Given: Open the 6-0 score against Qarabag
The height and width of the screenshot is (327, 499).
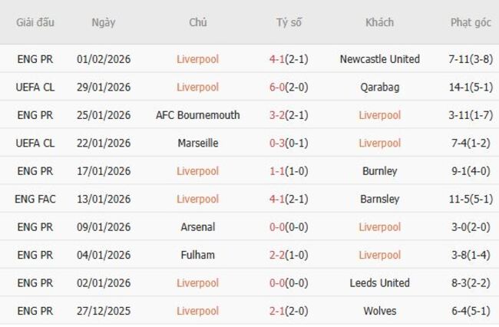Looking at the screenshot, I should click(x=289, y=88).
